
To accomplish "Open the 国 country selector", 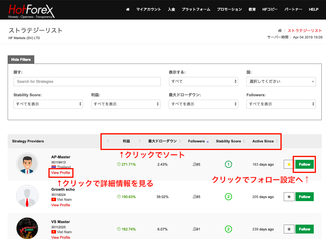I will click(281, 82).
